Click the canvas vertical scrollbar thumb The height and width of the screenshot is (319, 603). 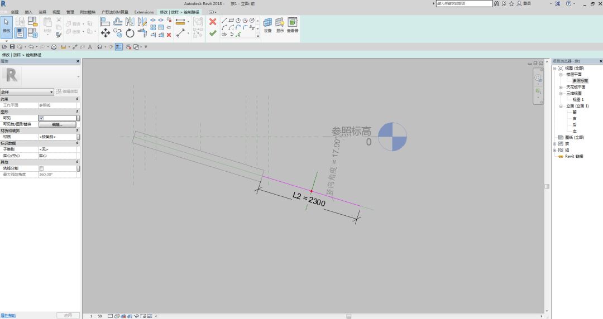(547, 186)
